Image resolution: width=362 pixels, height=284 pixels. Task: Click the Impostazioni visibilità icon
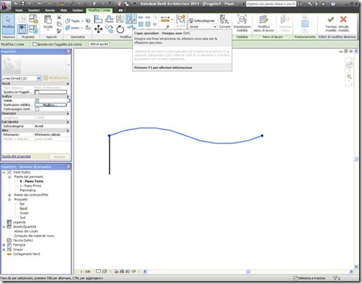(242, 23)
